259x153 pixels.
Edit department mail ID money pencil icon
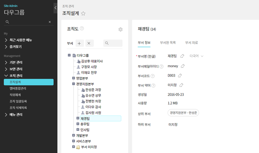[x=183, y=66]
